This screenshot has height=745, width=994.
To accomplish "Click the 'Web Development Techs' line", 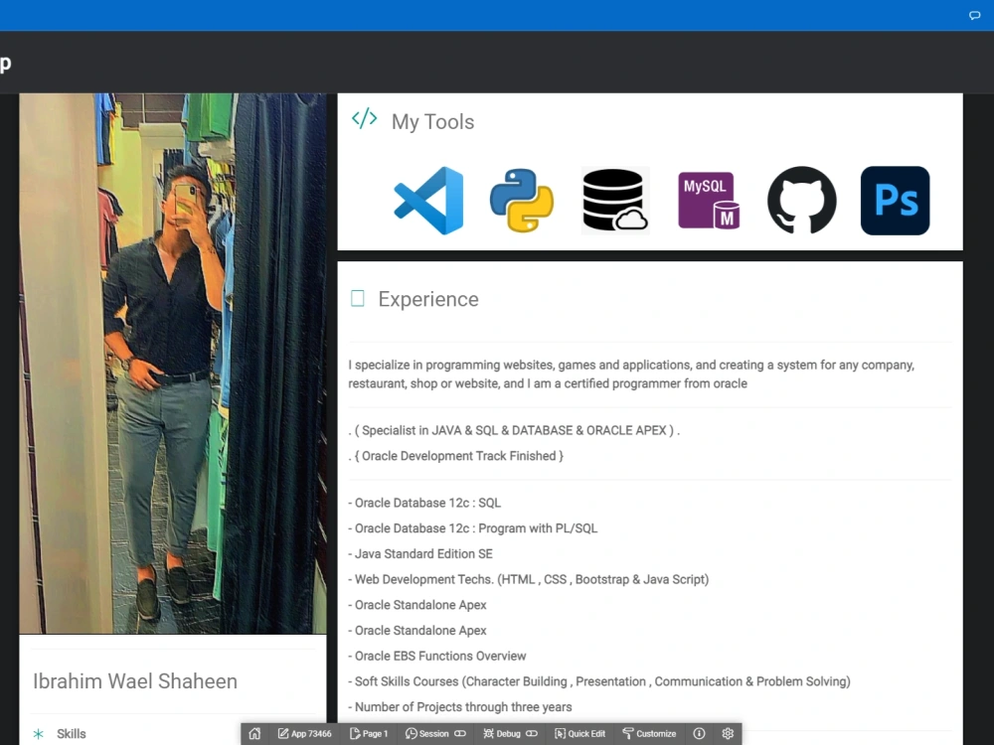I will click(x=529, y=580).
